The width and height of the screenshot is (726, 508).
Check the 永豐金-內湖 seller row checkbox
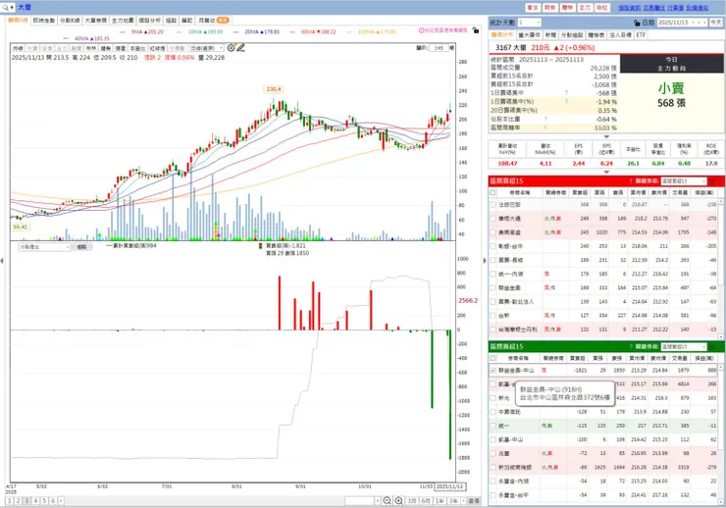(x=493, y=482)
